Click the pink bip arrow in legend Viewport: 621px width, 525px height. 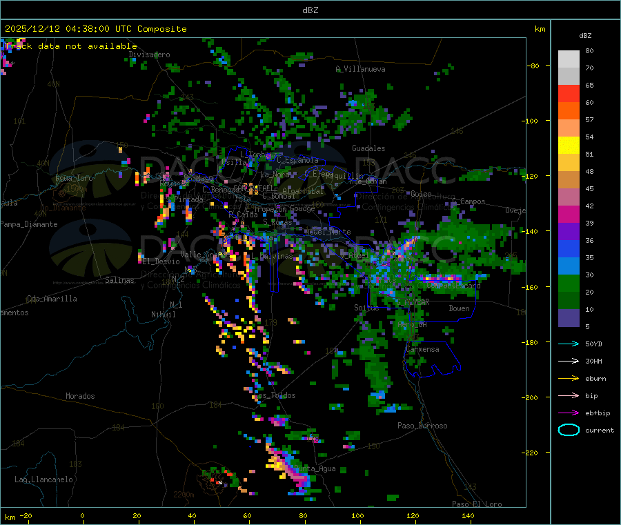tap(569, 395)
